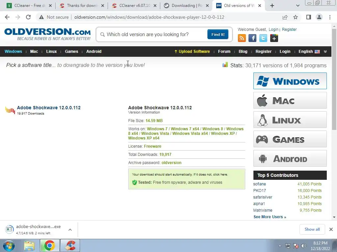Bookmark this page with the star

(296, 17)
